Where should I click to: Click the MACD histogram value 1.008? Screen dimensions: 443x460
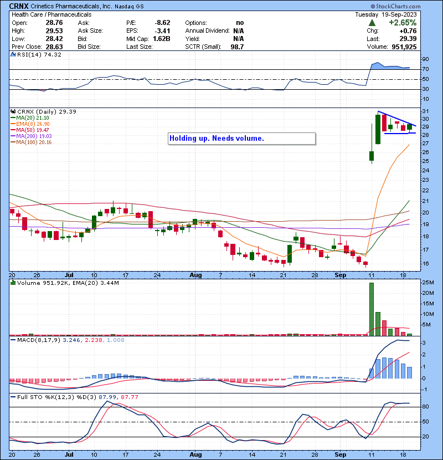click(x=116, y=340)
